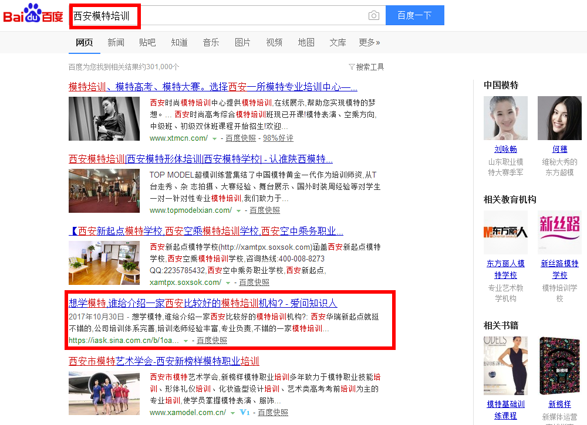This screenshot has height=425, width=587.
Task: Open 百度快照 for www.xtmcn.com result
Action: click(240, 138)
